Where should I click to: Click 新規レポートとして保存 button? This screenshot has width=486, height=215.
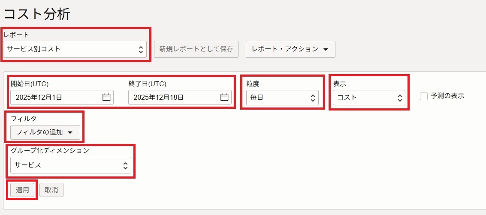coord(196,49)
